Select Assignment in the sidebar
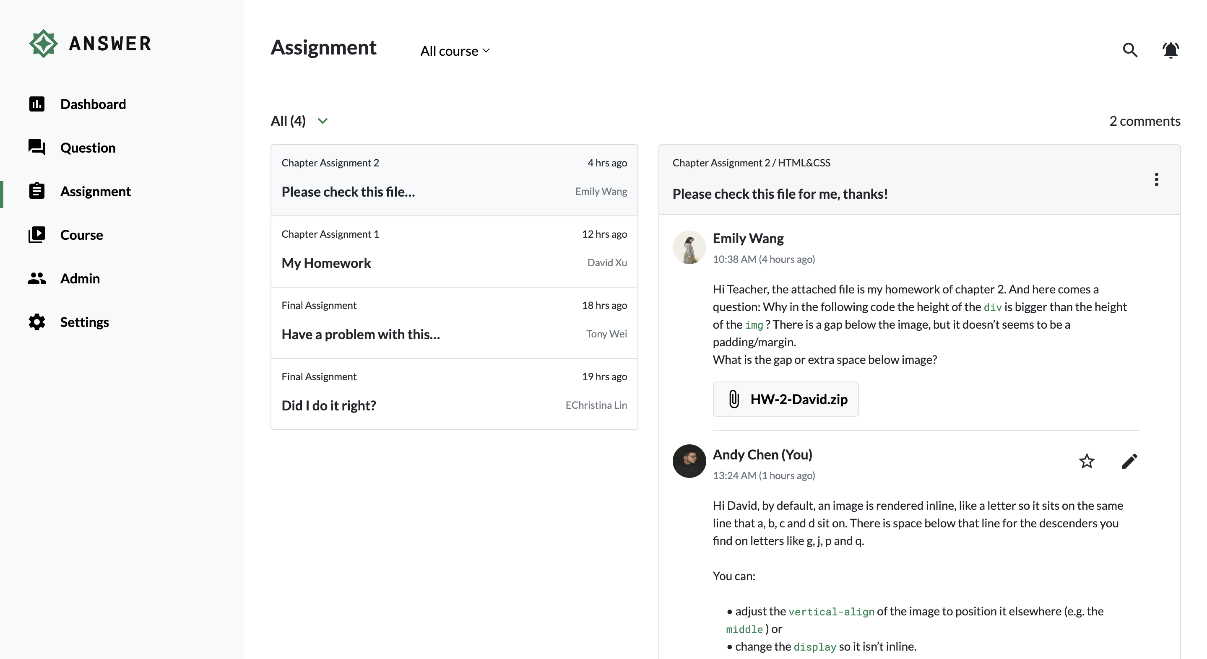This screenshot has height=659, width=1207. [95, 191]
